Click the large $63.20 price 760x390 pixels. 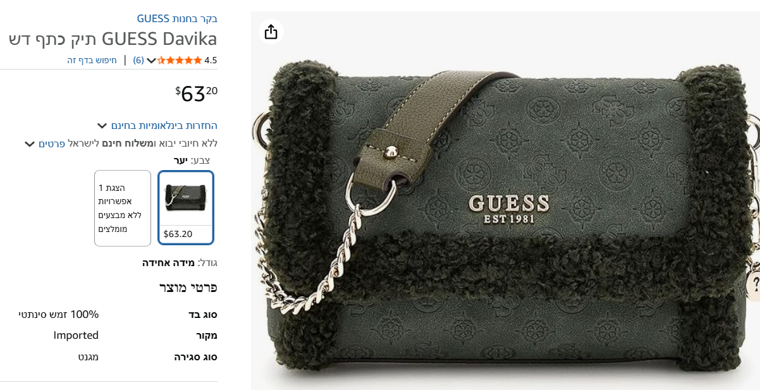tap(197, 94)
